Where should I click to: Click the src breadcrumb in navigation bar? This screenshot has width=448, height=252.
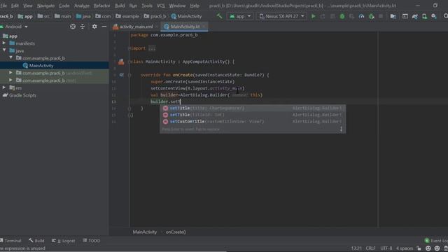click(43, 16)
